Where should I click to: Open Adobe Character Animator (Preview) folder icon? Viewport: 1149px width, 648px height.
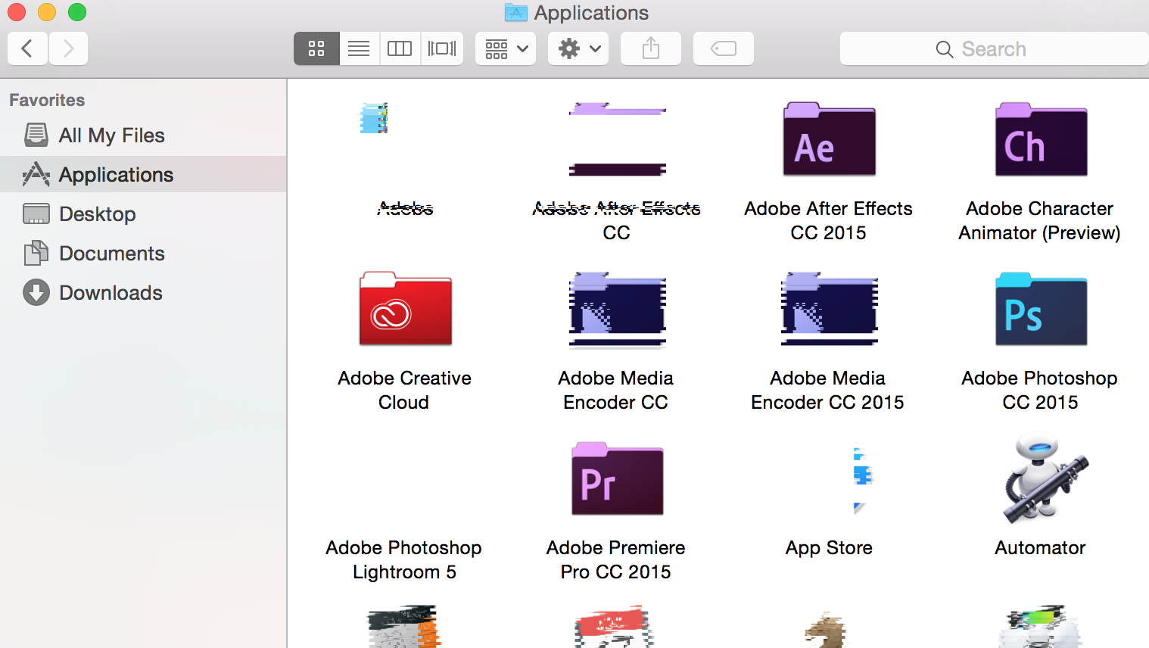point(1041,139)
